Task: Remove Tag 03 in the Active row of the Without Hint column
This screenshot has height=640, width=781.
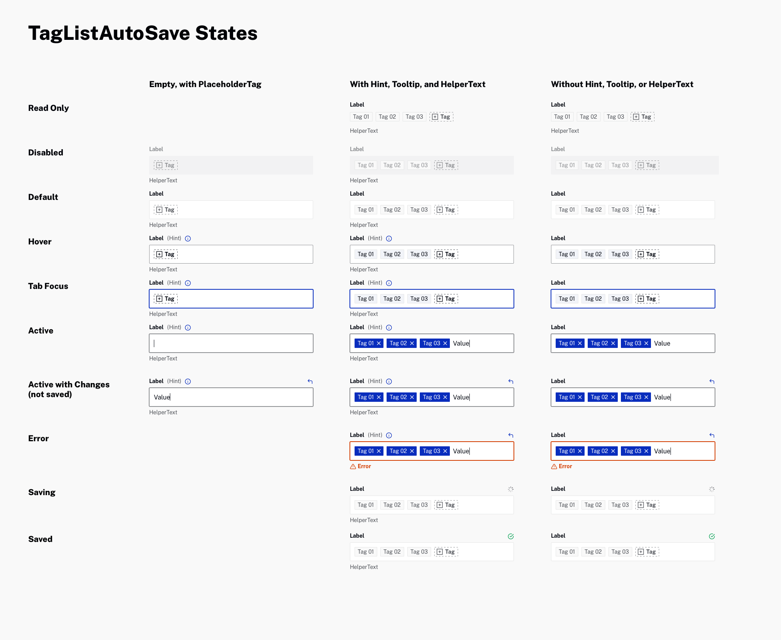Action: [646, 343]
